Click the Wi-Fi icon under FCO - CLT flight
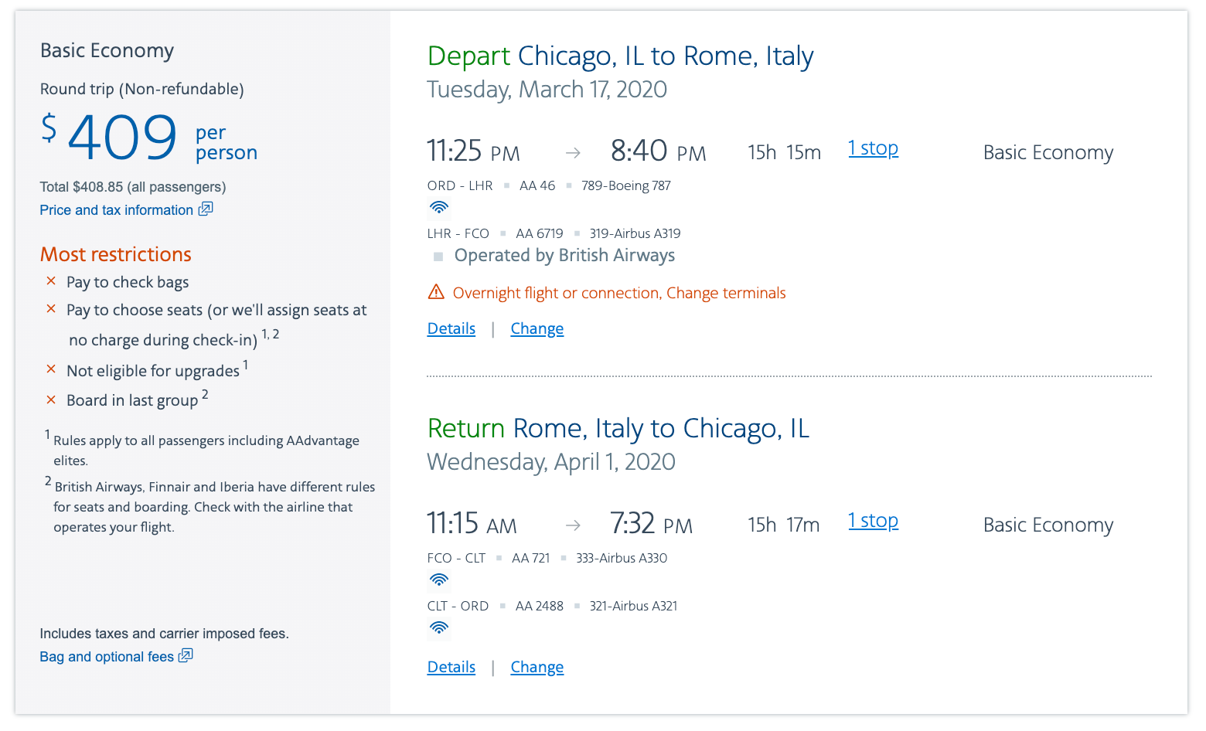Screen dimensions: 1206x731 click(439, 580)
